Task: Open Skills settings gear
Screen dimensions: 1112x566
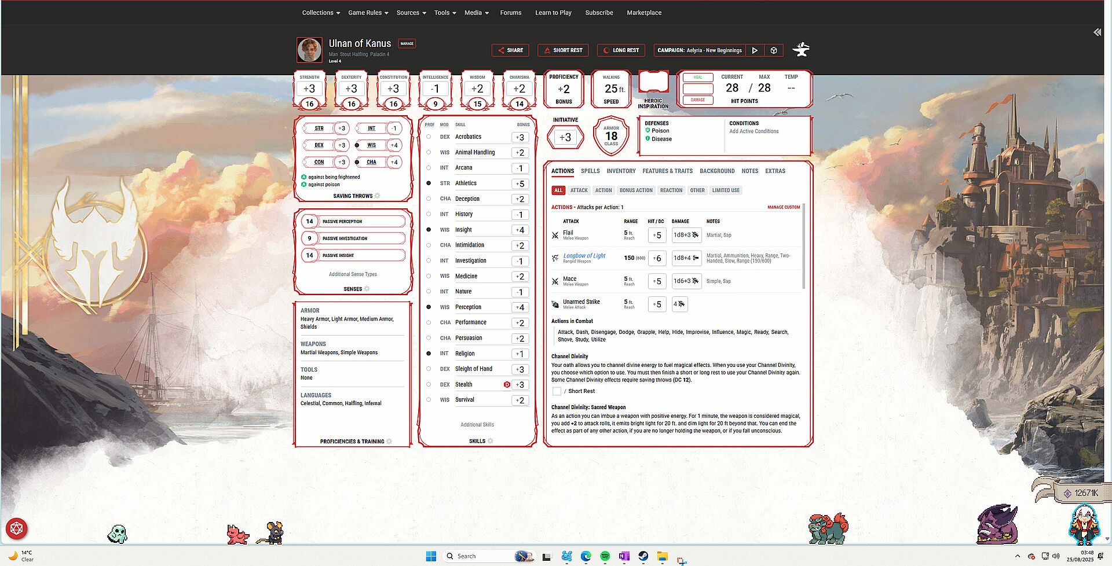Action: tap(491, 441)
